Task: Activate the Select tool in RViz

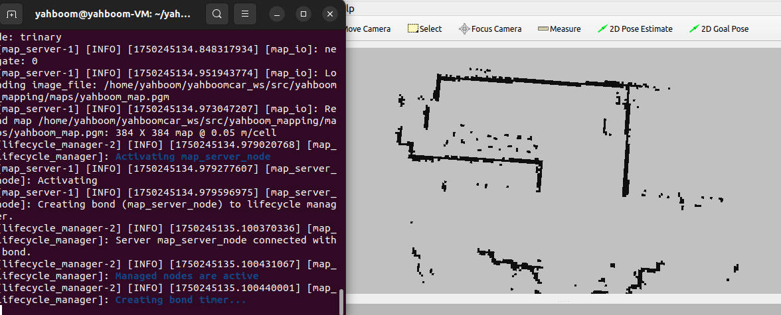Action: 424,29
